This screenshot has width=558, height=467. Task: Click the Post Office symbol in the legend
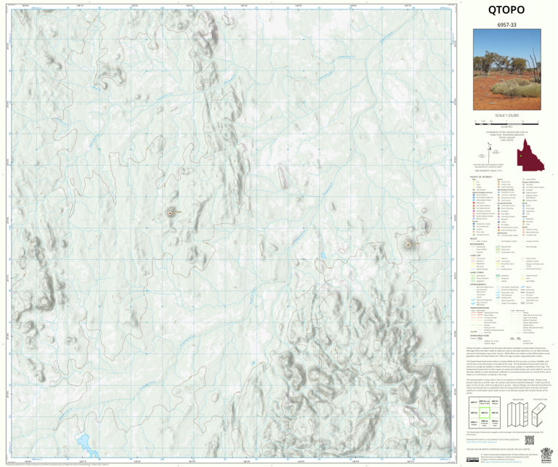498,214
